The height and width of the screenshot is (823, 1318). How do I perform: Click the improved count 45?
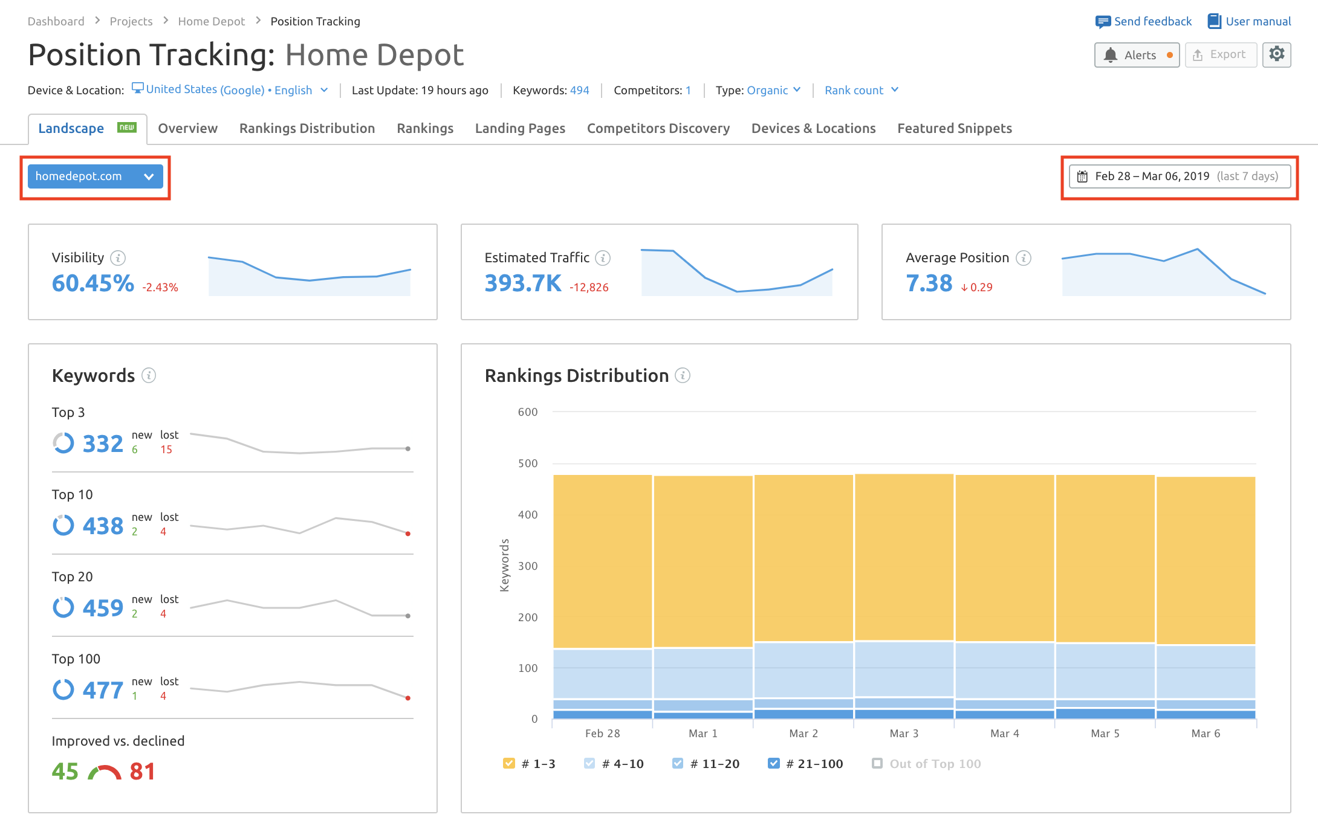65,772
